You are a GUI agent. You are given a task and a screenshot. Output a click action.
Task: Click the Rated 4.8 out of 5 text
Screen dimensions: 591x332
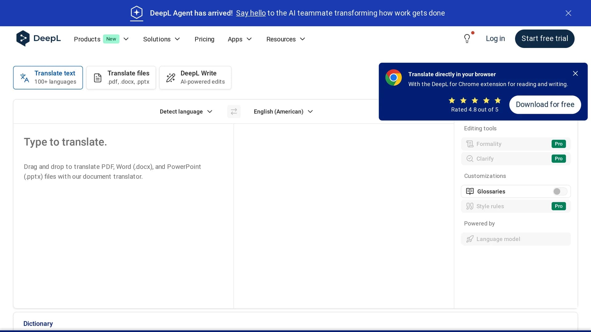(475, 109)
